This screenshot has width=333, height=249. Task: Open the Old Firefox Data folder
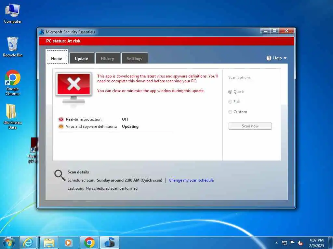[x=12, y=116]
